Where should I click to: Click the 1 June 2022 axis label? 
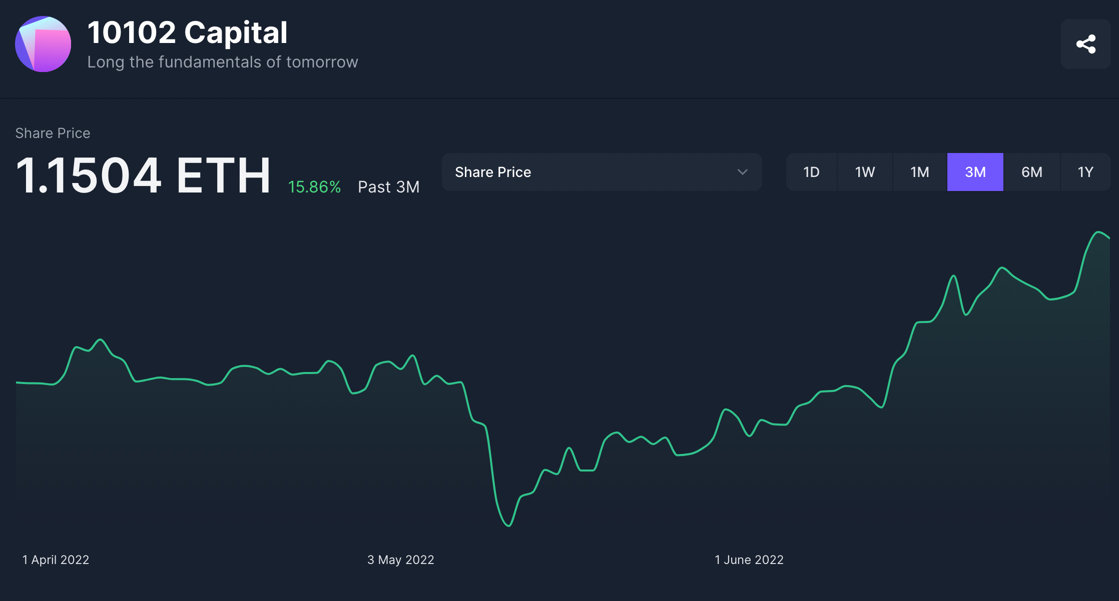click(749, 559)
